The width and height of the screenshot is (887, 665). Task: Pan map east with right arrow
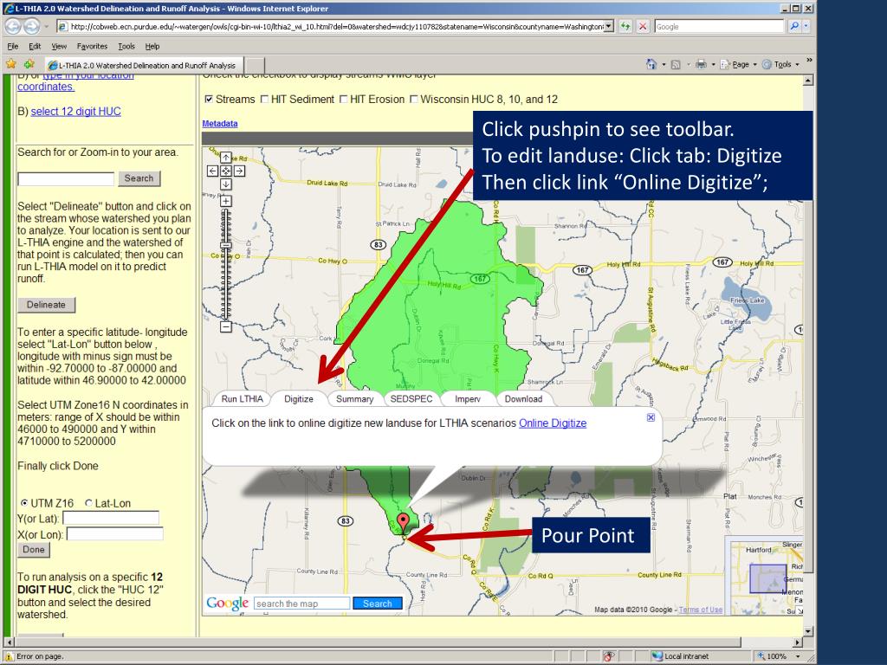pyautogui.click(x=239, y=171)
